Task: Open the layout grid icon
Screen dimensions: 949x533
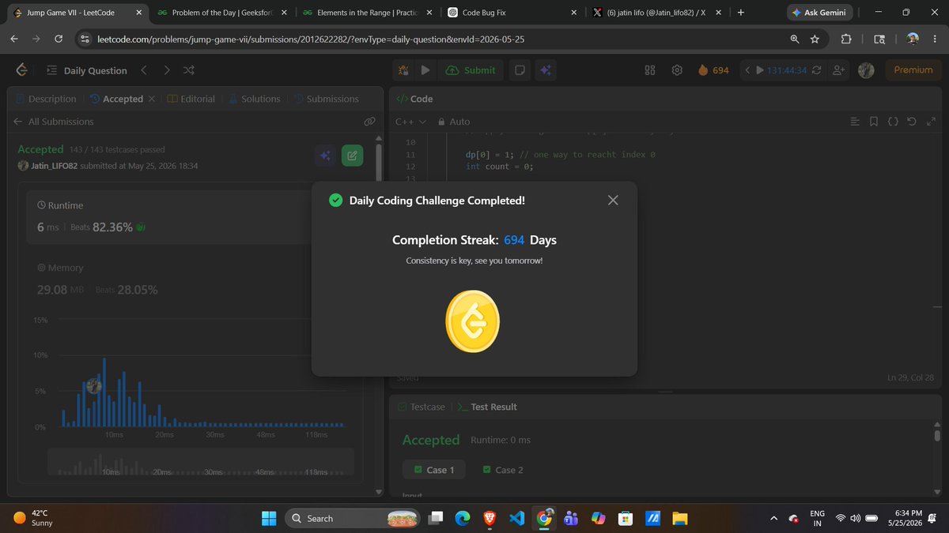Action: tap(650, 70)
